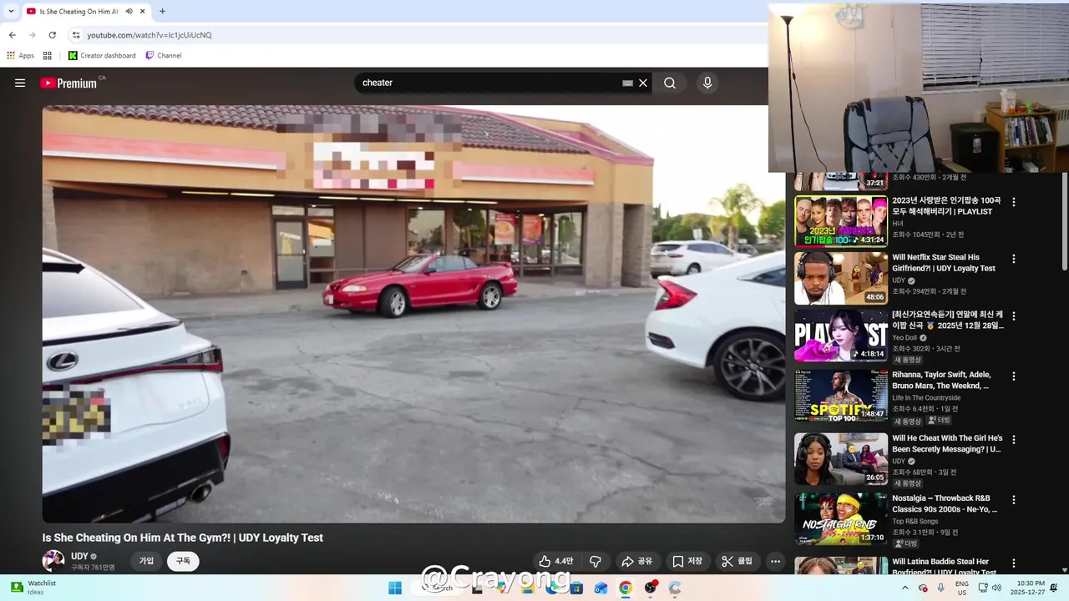Open Outlook icon in the taskbar
1069x601 pixels.
point(600,588)
